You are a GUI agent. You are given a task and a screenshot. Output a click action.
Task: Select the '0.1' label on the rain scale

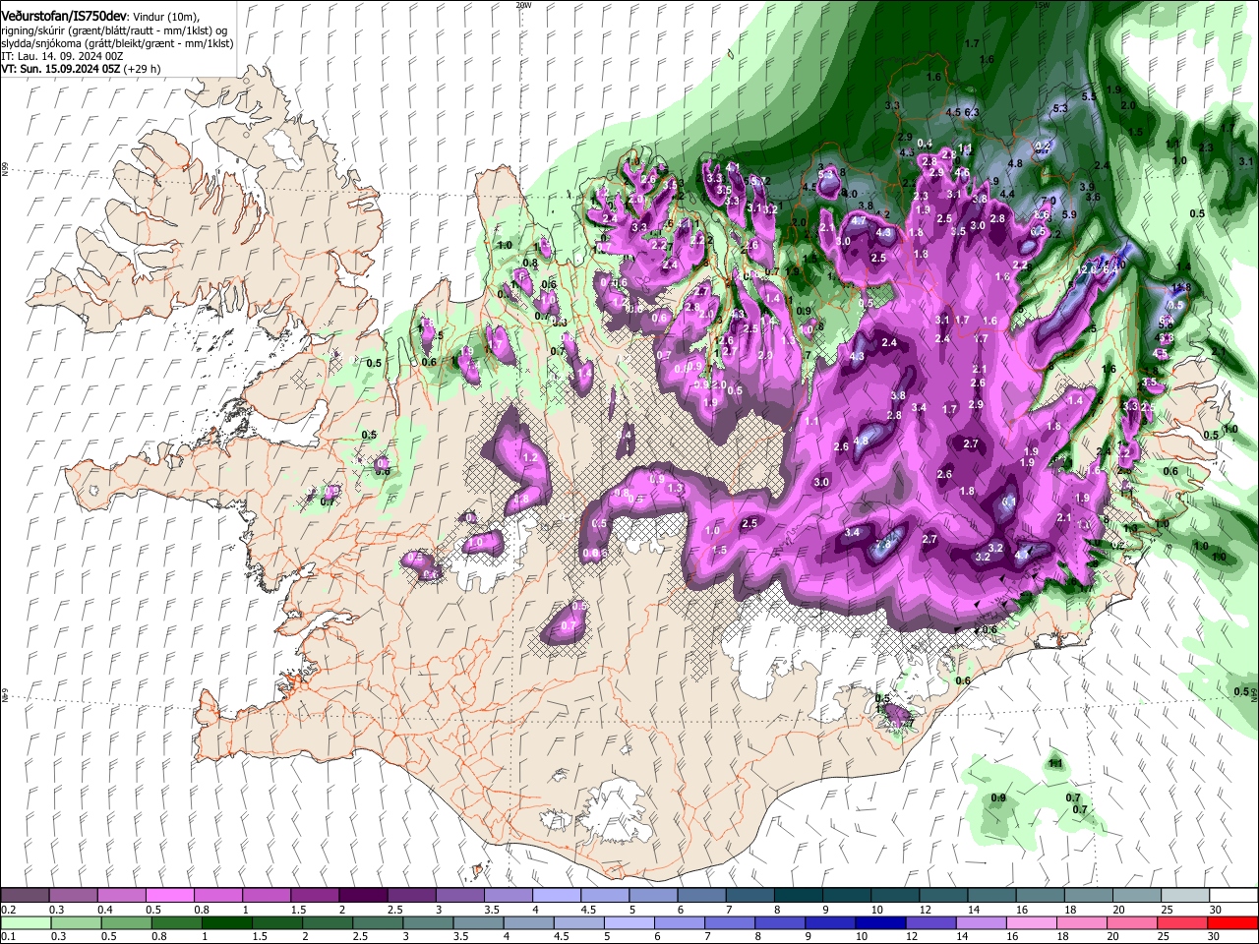click(9, 936)
